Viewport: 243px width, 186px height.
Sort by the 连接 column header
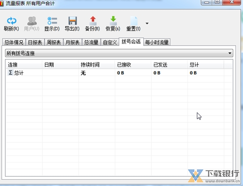(x=24, y=65)
